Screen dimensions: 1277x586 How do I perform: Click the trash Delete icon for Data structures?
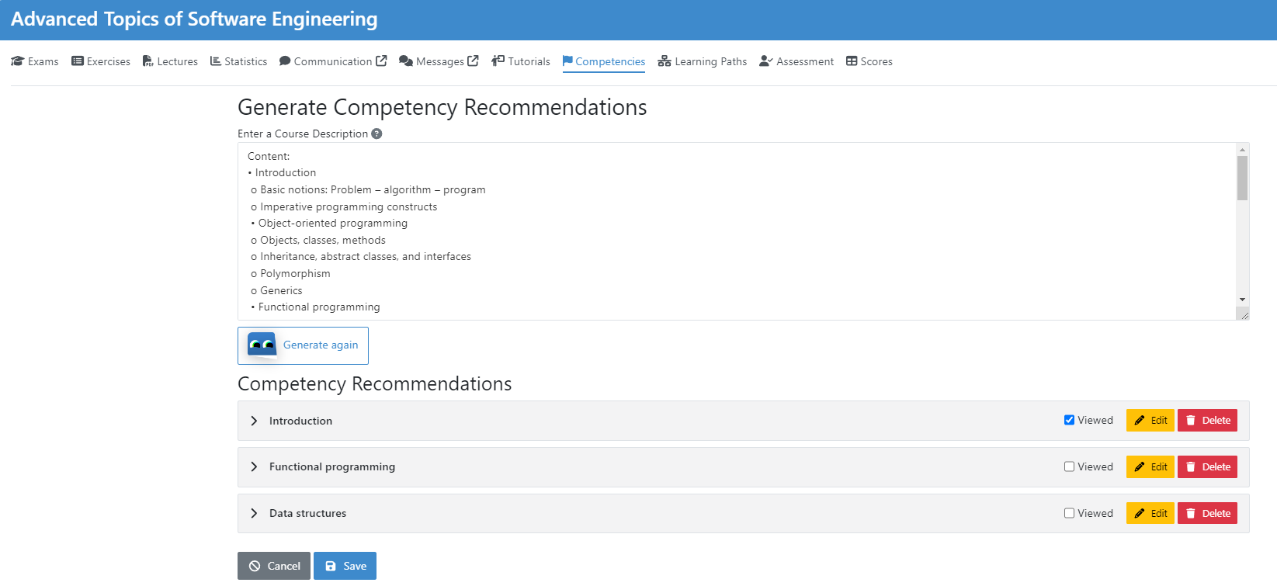1190,513
